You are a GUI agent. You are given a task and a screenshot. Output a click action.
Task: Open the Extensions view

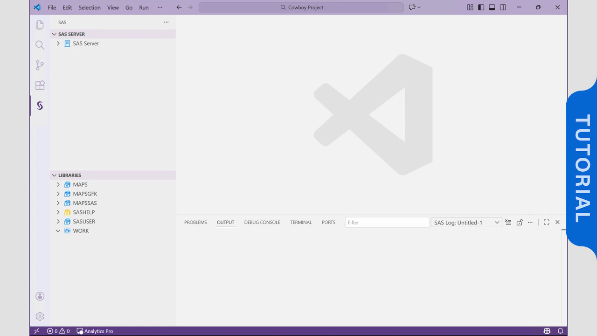pos(40,85)
